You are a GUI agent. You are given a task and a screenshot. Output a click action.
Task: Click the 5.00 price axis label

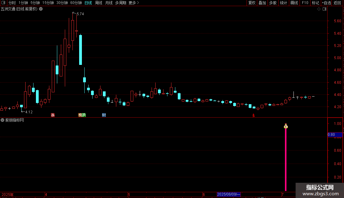click(337, 58)
